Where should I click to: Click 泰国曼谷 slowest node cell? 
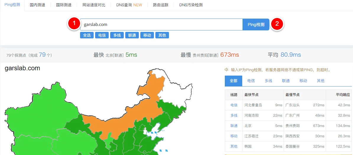[x=292, y=146]
